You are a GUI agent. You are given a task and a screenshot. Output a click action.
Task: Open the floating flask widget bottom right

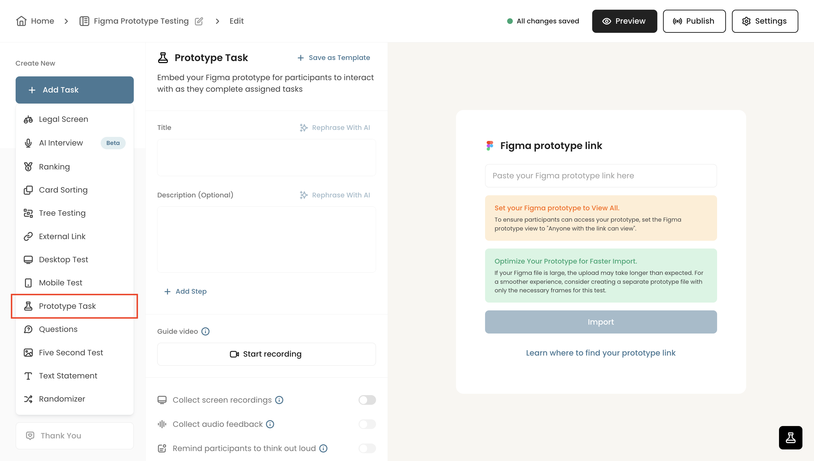coord(790,438)
